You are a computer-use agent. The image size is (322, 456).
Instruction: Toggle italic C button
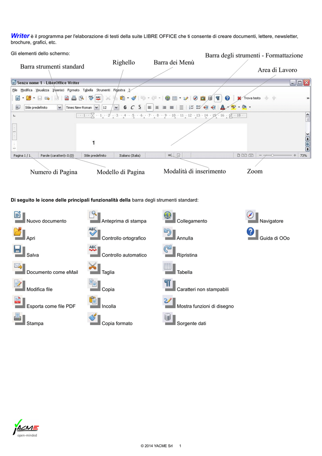click(133, 107)
